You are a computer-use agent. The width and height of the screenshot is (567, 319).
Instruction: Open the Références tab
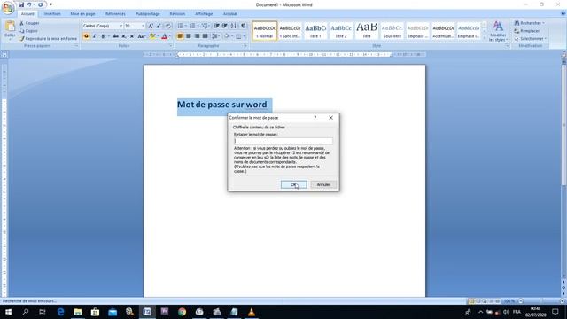click(115, 14)
